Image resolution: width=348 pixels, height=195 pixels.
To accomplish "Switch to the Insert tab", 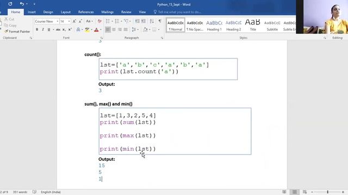I will [x=32, y=12].
